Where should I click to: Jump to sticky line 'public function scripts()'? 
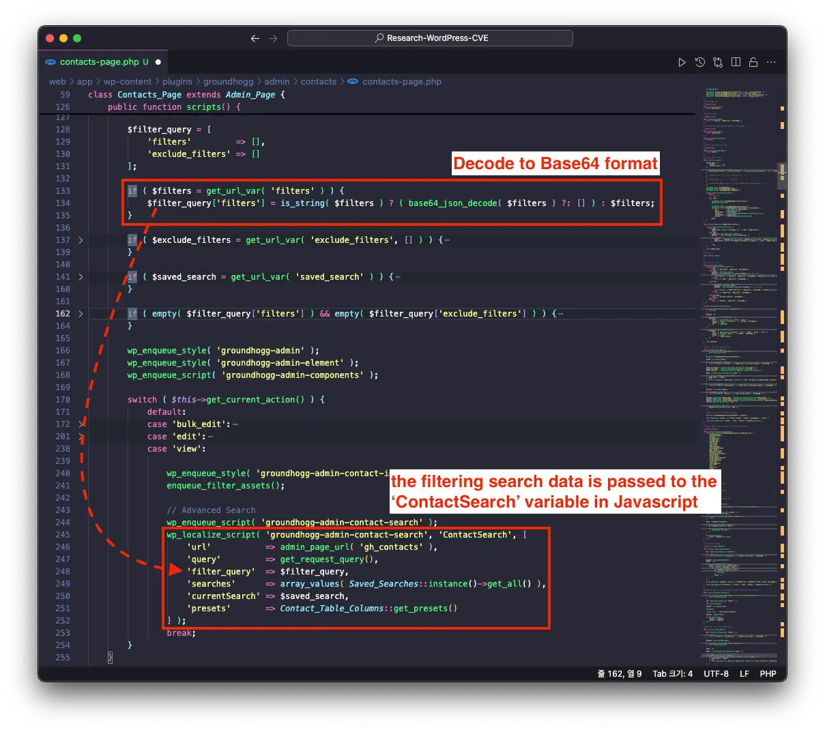(x=174, y=107)
